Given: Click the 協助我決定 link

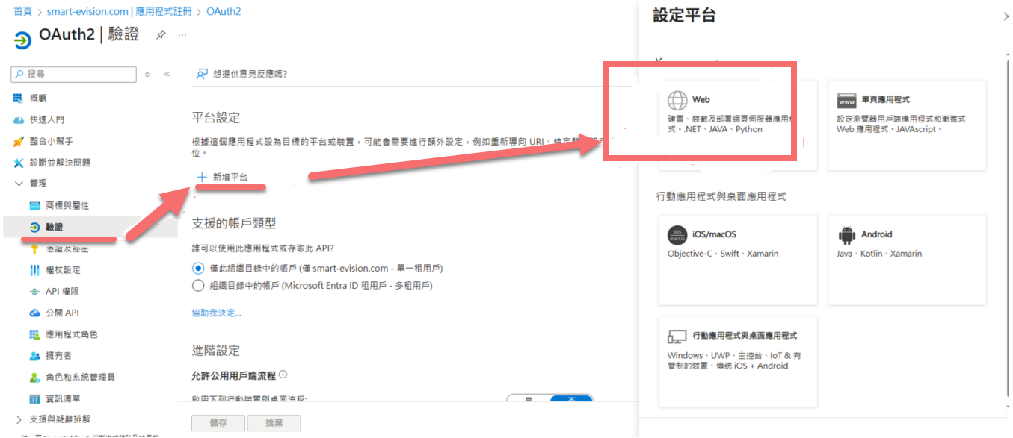Looking at the screenshot, I should coord(216,313).
